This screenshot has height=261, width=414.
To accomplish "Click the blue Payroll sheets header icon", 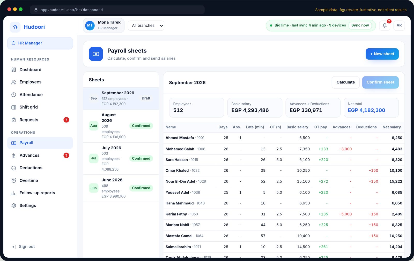I will 96,54.
